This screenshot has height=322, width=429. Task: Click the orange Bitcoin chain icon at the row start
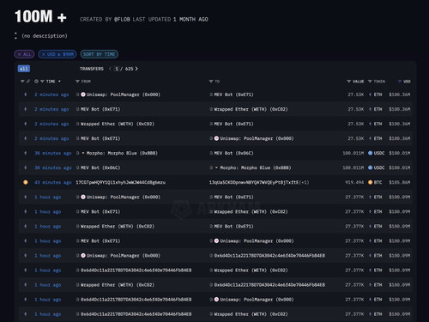click(26, 182)
